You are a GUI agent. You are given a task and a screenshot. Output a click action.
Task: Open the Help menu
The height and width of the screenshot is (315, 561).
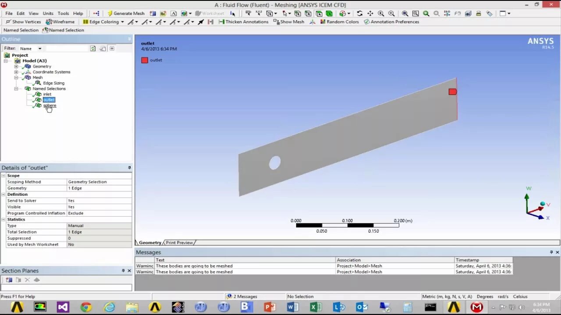click(78, 13)
